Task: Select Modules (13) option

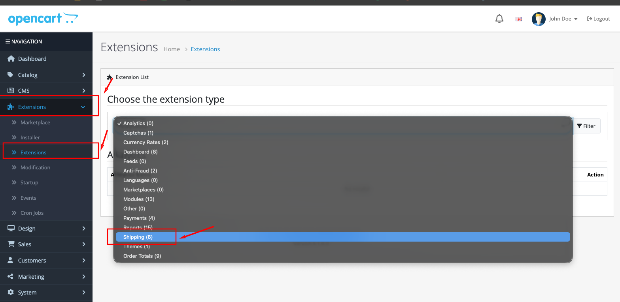Action: point(343,199)
